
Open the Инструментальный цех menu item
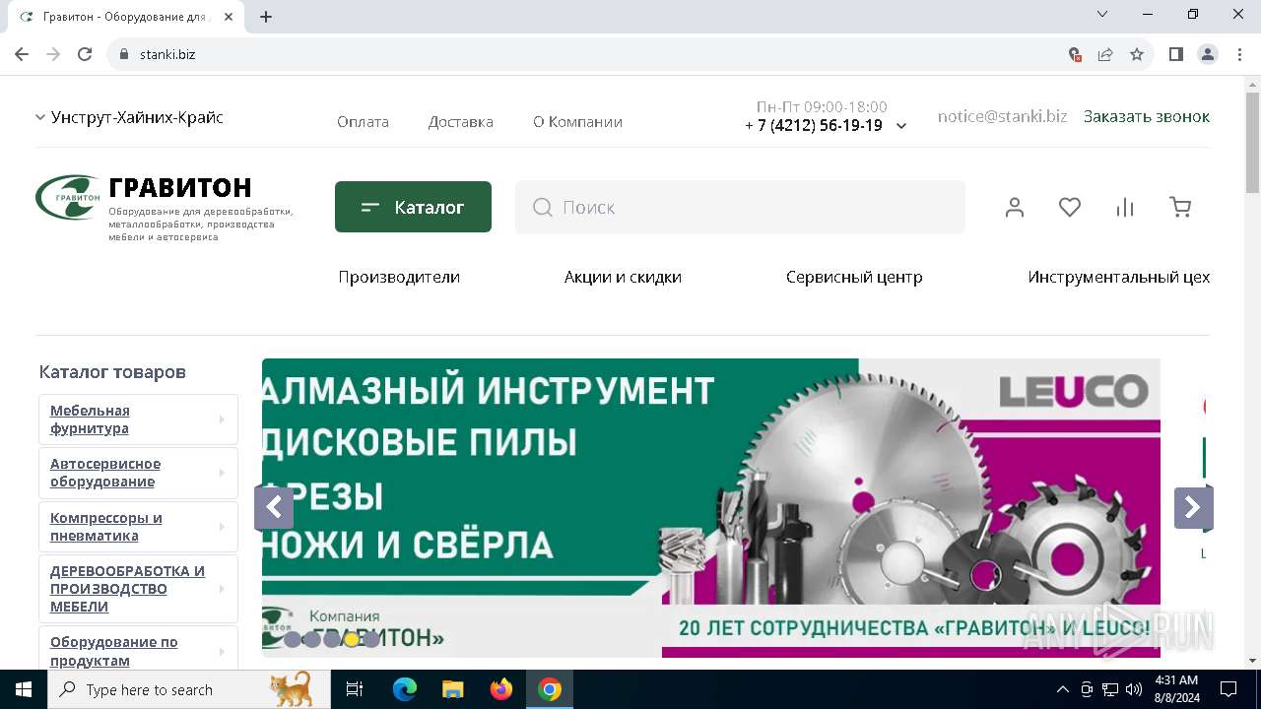pos(1119,277)
